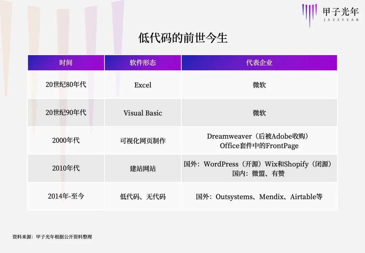Click the line Office套件中的FrontPage
Viewport: 365px width, 253px height.
[259, 146]
